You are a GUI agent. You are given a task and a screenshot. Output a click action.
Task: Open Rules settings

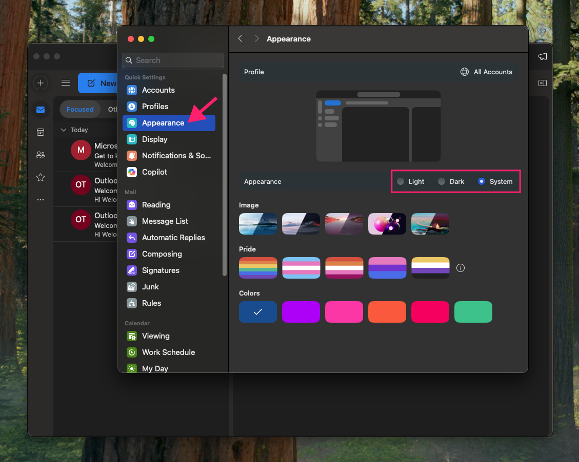169,303
